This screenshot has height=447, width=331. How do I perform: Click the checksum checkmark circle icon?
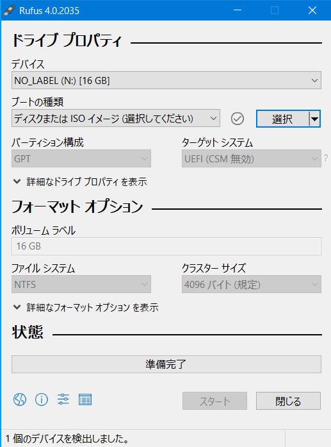237,119
